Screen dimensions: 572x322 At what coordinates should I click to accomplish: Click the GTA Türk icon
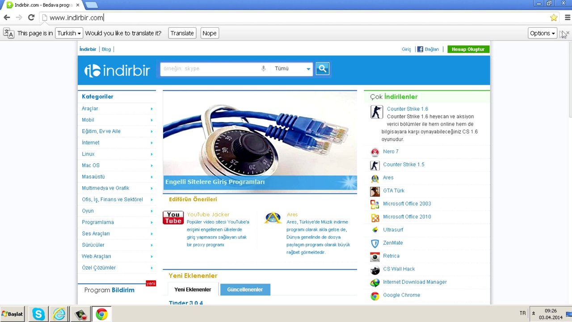point(375,191)
